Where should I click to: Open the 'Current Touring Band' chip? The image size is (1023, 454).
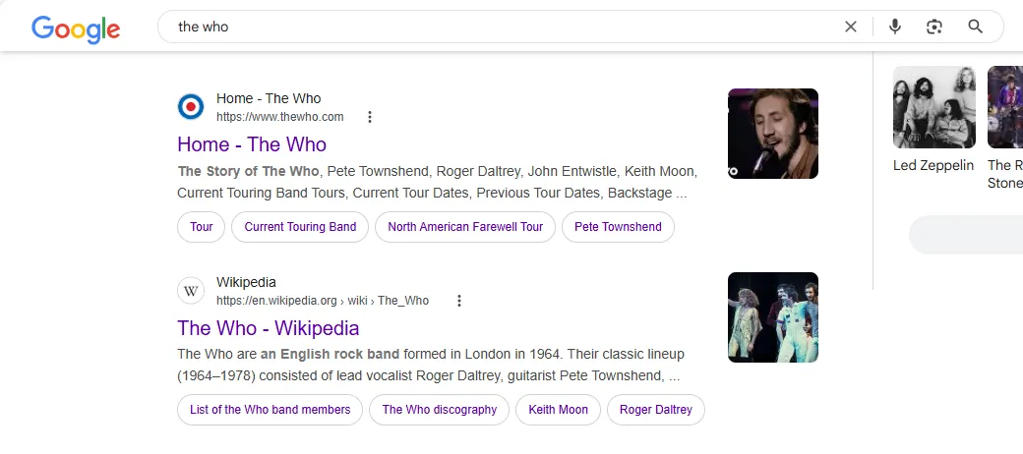pos(300,227)
